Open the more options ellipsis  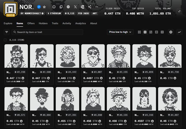pyautogui.click(x=97, y=7)
